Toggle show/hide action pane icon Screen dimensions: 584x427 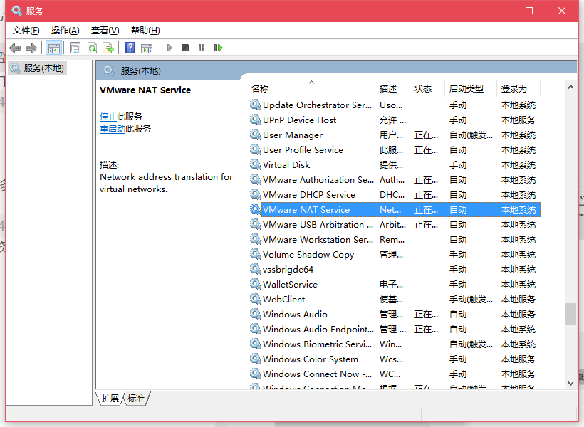tap(147, 48)
